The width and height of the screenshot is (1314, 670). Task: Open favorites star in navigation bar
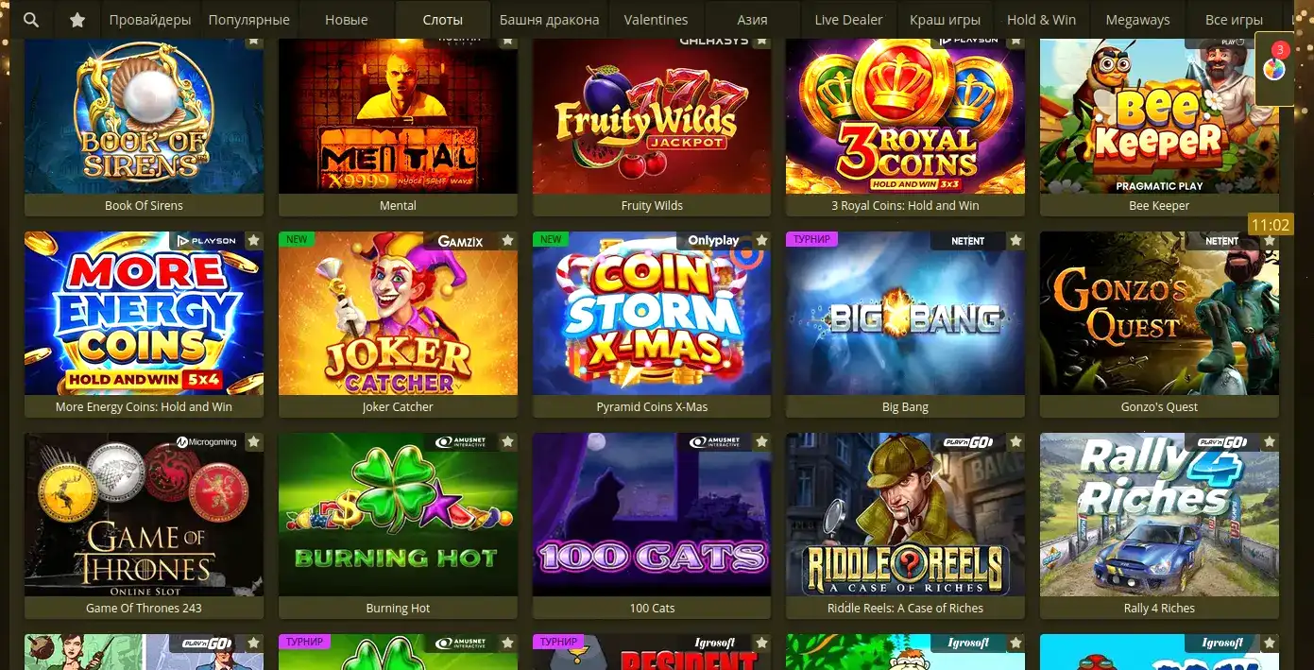pos(77,20)
